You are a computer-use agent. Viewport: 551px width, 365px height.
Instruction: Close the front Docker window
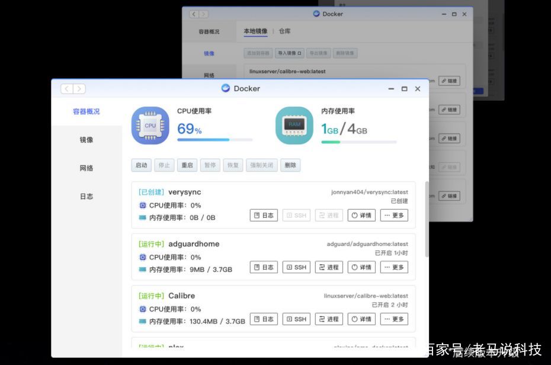(418, 89)
